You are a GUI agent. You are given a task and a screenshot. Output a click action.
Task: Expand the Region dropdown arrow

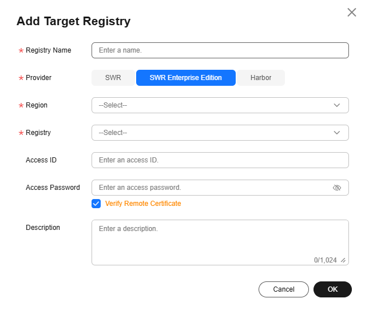337,105
